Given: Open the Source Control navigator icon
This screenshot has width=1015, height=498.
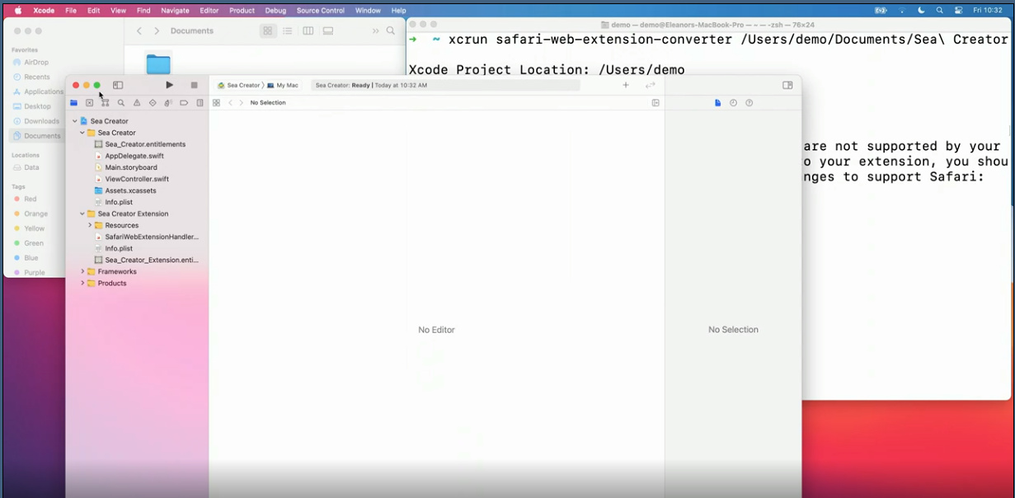Looking at the screenshot, I should pyautogui.click(x=89, y=103).
